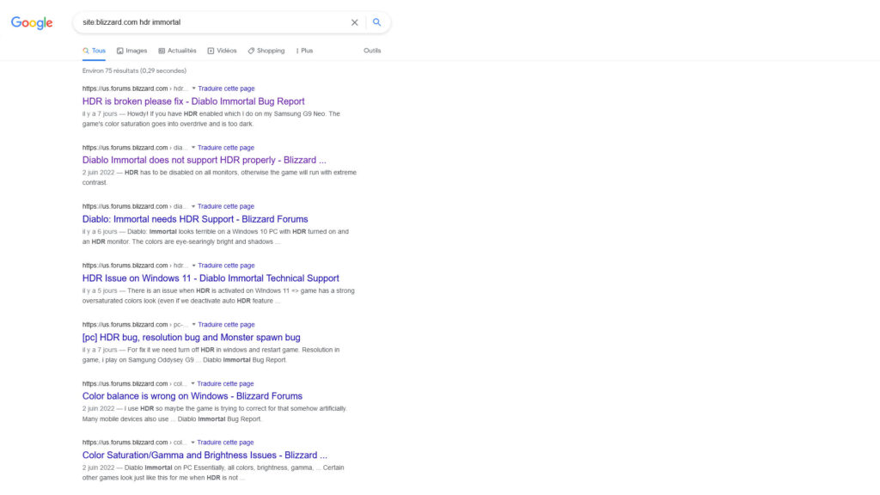
Task: Expand dropdown arrow above 'Color balance is wrong'
Action: tap(192, 384)
